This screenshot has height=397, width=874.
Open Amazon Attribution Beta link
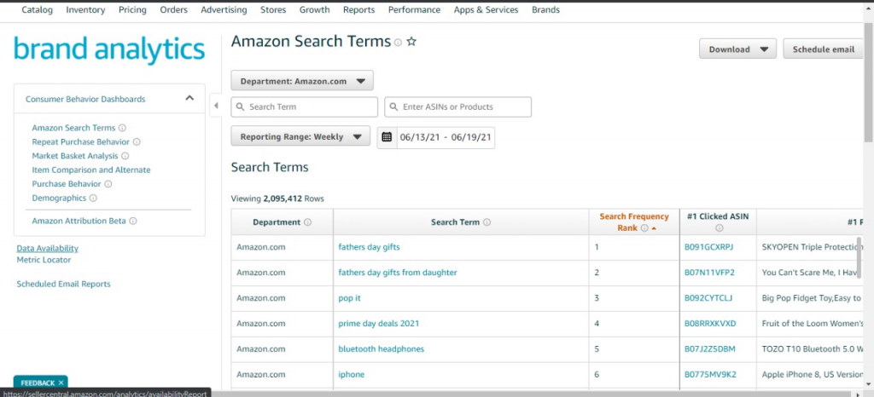(79, 221)
